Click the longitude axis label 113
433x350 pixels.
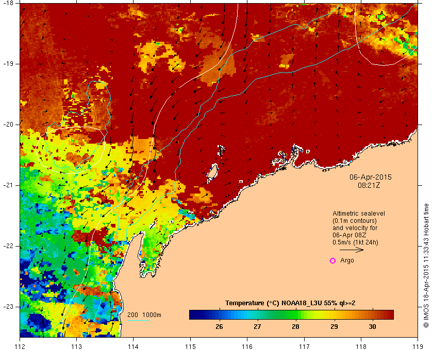point(76,346)
